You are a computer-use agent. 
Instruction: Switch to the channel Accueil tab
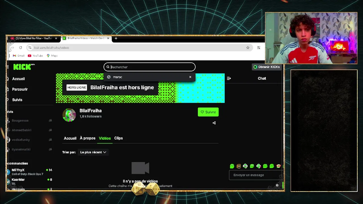[70, 138]
